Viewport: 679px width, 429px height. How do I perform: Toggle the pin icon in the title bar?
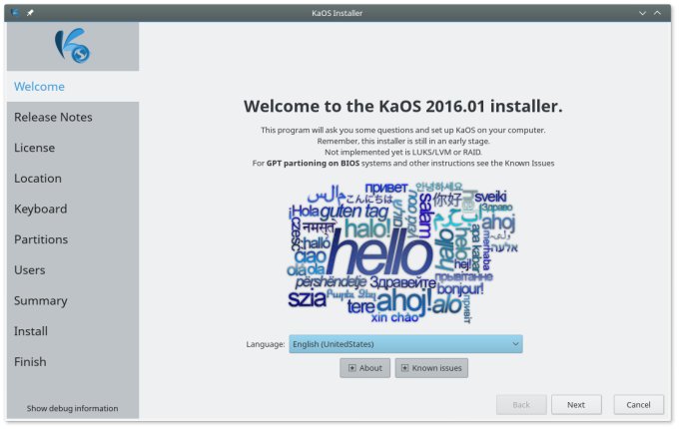(x=30, y=13)
